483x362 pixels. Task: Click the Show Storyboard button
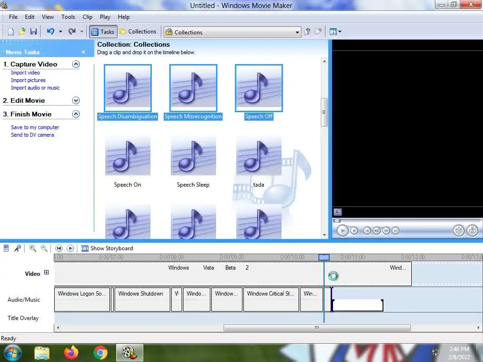[x=107, y=248]
